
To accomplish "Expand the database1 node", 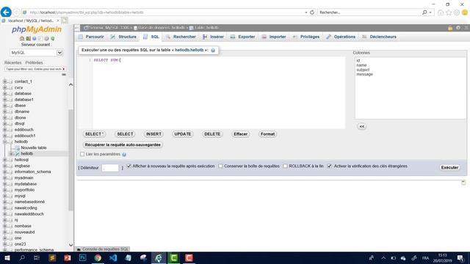I will click(x=4, y=100).
